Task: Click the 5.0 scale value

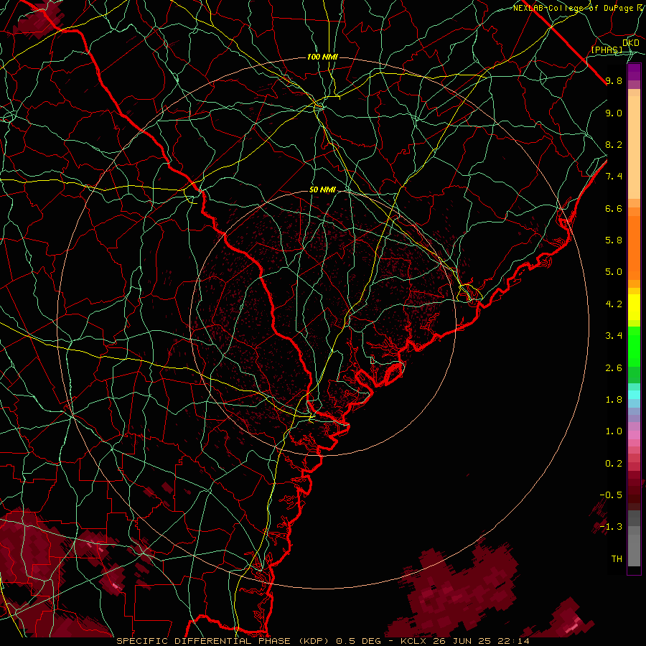Action: click(x=614, y=272)
